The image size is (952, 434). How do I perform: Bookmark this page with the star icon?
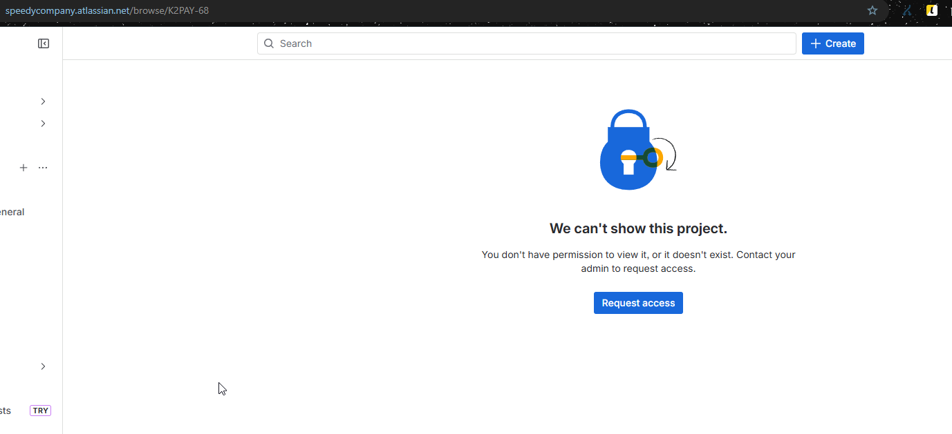click(x=872, y=10)
